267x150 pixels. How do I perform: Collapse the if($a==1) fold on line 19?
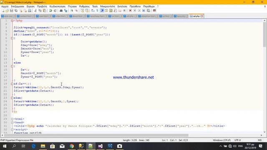[x=12, y=84]
